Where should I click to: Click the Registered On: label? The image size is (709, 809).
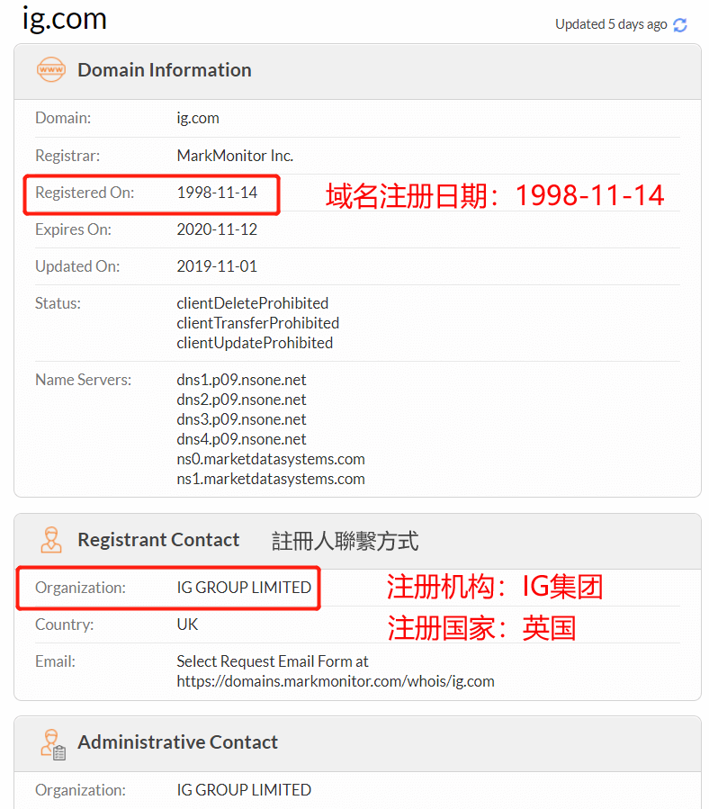click(x=85, y=193)
